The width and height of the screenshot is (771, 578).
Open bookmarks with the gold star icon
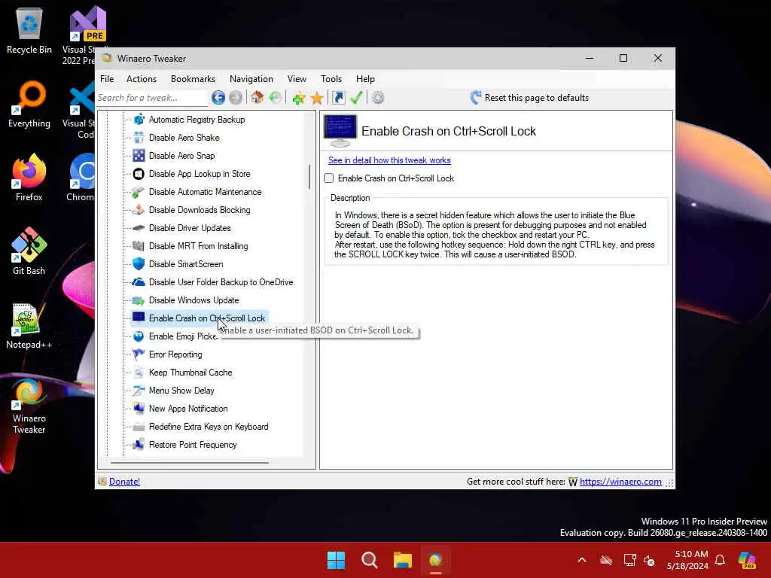[317, 98]
